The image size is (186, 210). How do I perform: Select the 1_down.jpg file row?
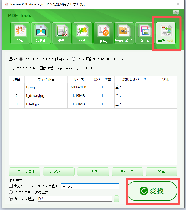(x=93, y=96)
